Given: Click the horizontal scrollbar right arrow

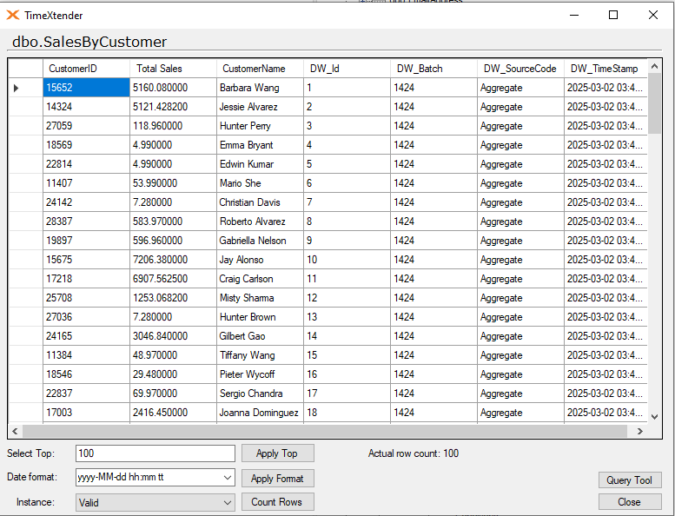Looking at the screenshot, I should point(640,431).
